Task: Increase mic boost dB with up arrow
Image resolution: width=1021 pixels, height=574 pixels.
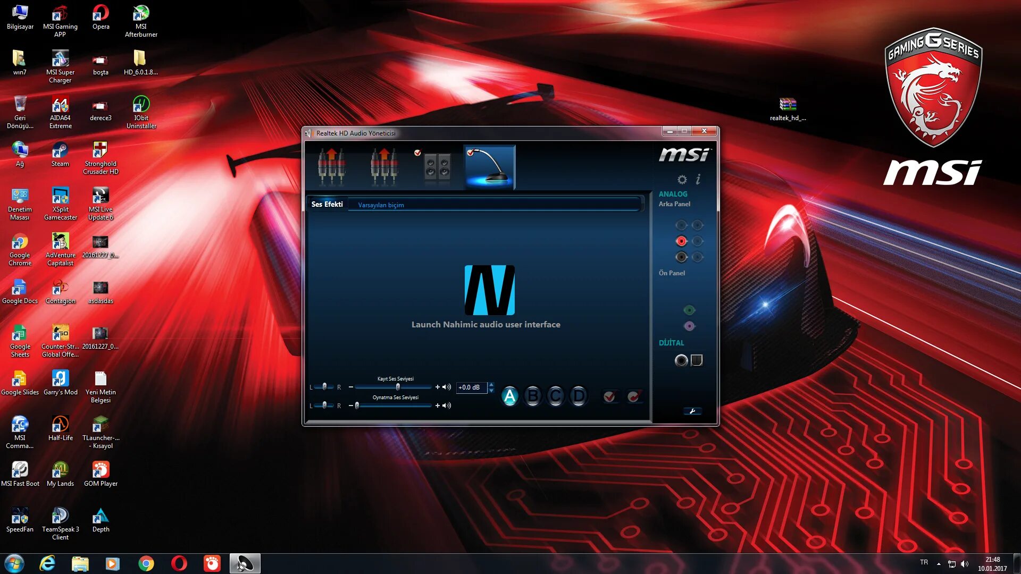Action: 491,384
